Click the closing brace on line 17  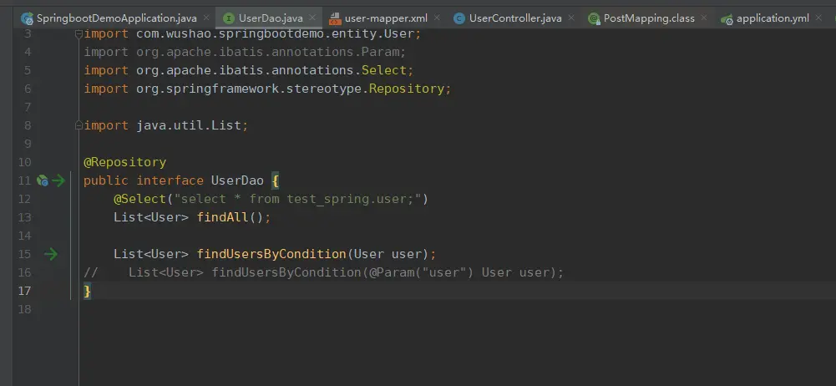(88, 291)
